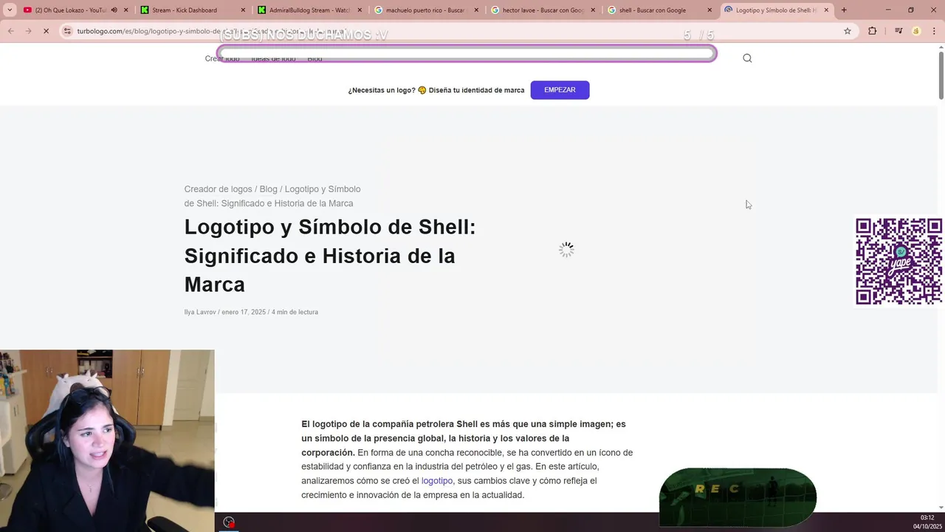945x532 pixels.
Task: Follow the Creador de logos breadcrumb
Action: tap(218, 189)
